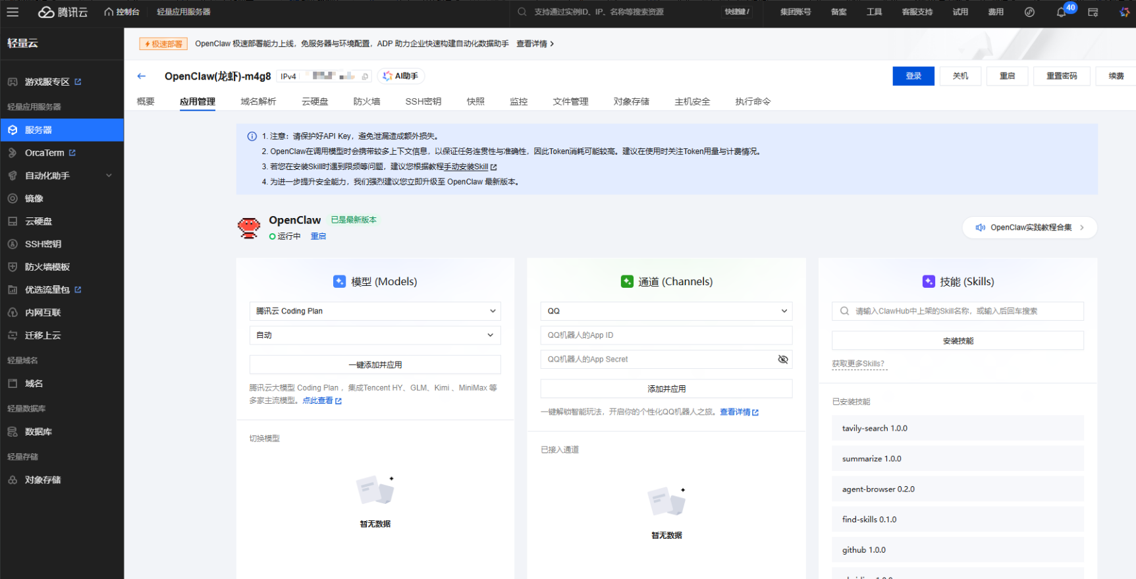
Task: Open the notifications bell with badge 40
Action: coord(1061,12)
